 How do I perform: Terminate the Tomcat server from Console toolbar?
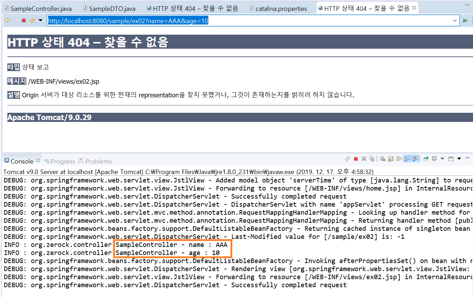click(356, 159)
